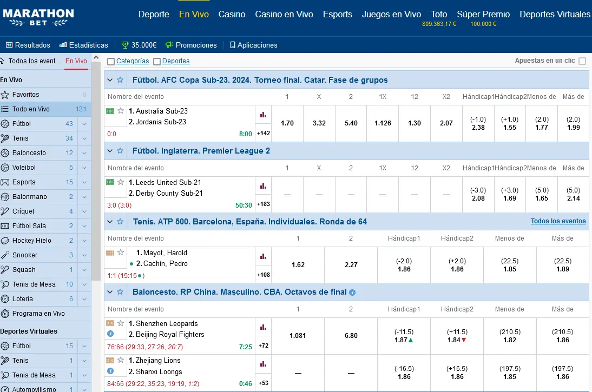Open live field view for Australia Sub-23
This screenshot has height=392, width=592.
pyautogui.click(x=110, y=111)
